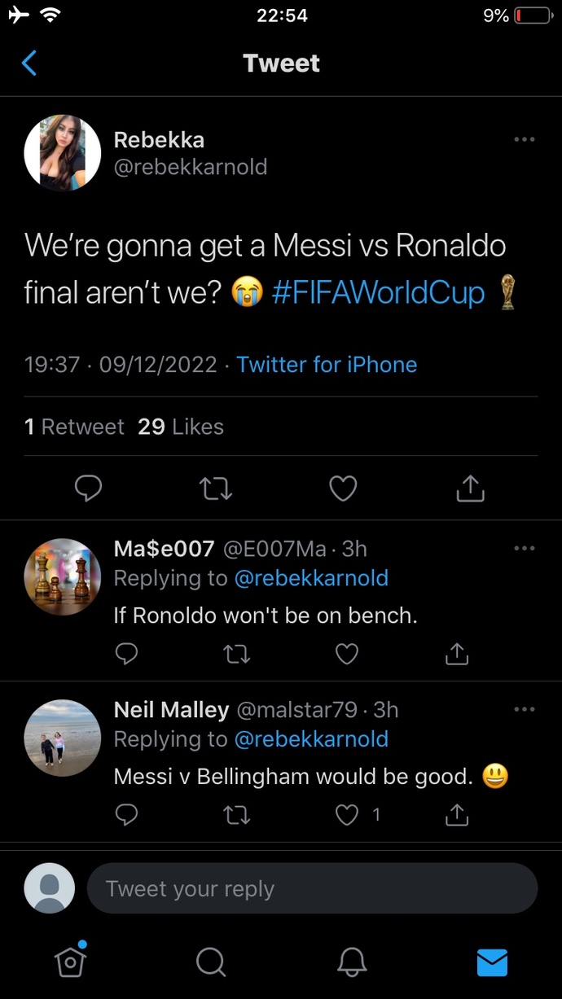Open more options for Ma$e007's reply

pyautogui.click(x=525, y=548)
